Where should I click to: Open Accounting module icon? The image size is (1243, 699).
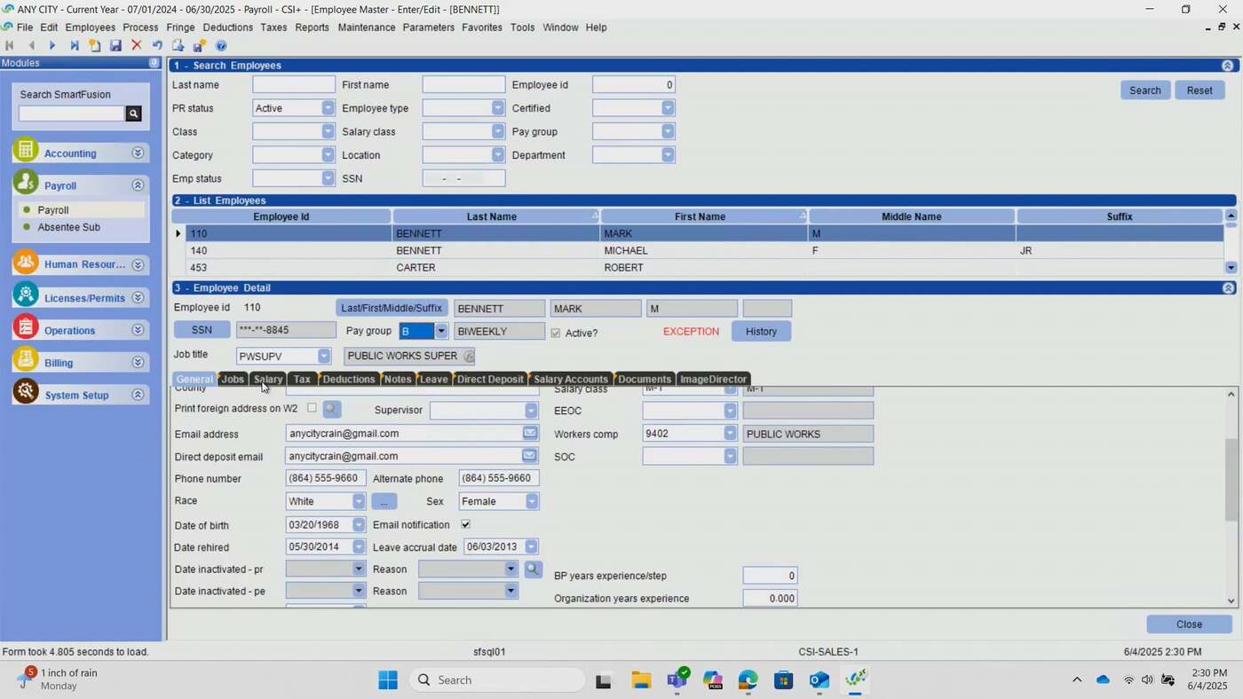coord(26,152)
